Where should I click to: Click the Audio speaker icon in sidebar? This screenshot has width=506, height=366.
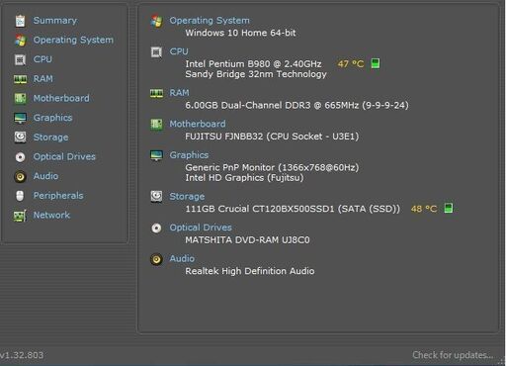pyautogui.click(x=20, y=176)
